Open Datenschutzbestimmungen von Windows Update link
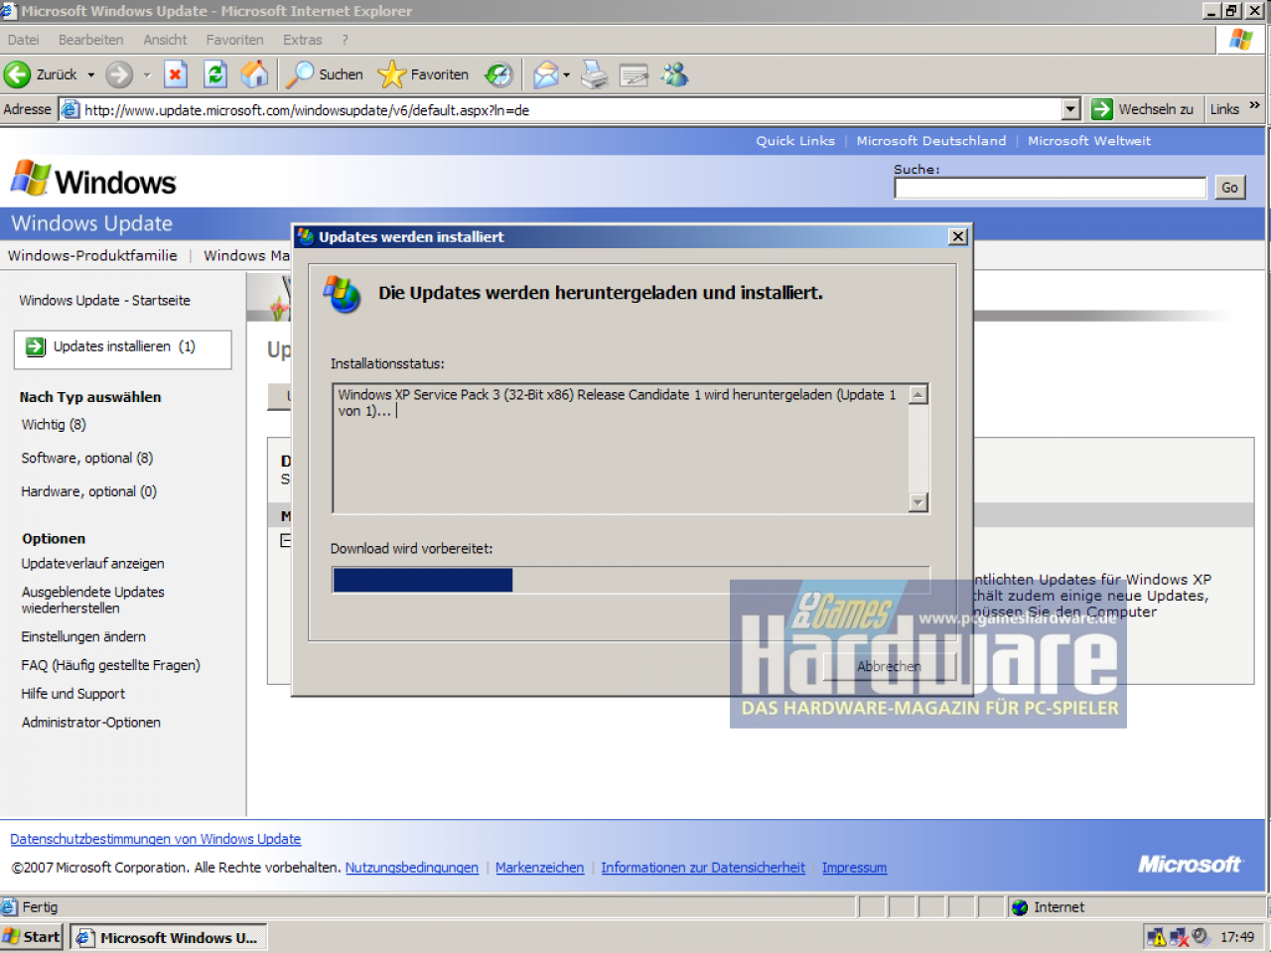1271x953 pixels. 156,840
